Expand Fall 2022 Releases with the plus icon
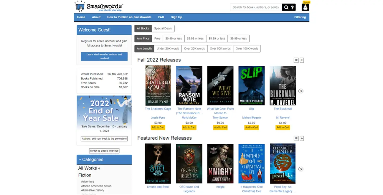Image resolution: width=383 pixels, height=195 pixels. tap(301, 60)
